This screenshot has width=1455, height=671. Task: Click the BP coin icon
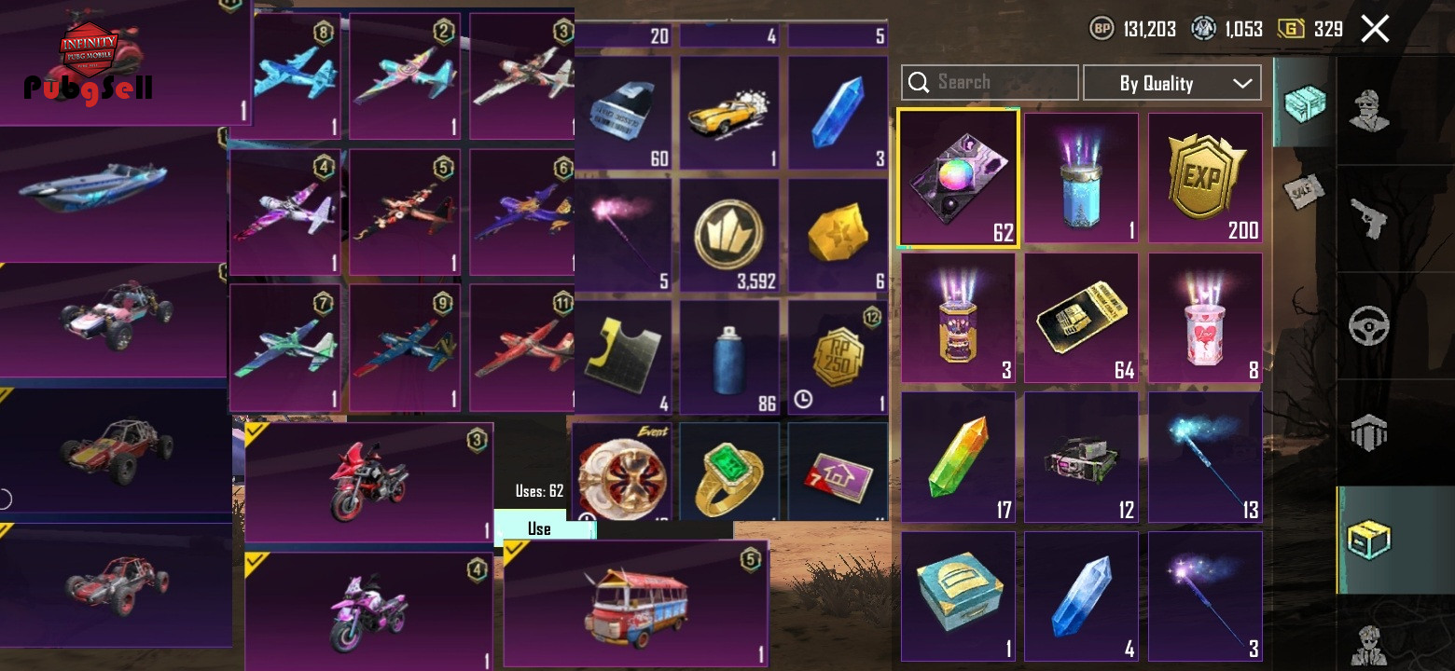pos(1102,29)
